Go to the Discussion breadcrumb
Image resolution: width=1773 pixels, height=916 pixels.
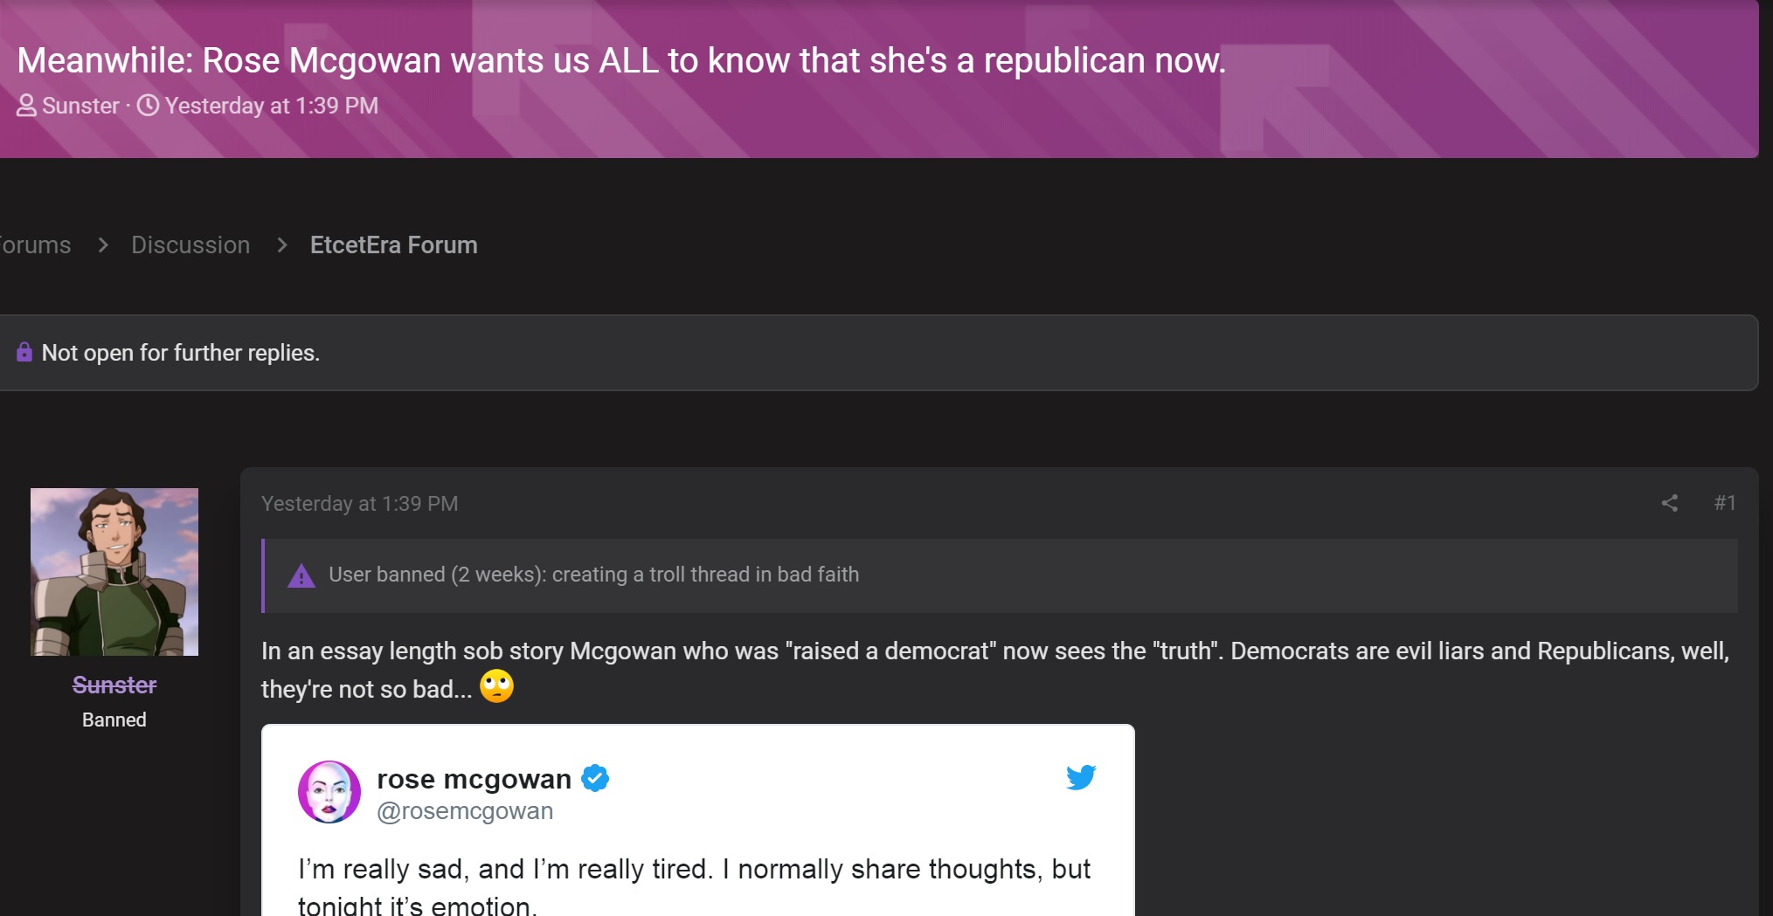(x=190, y=244)
